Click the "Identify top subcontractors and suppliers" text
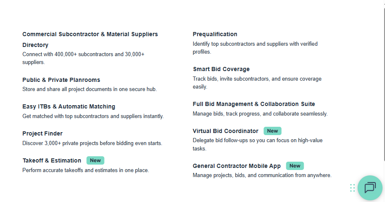Viewport: 385px width, 202px height. tap(255, 44)
